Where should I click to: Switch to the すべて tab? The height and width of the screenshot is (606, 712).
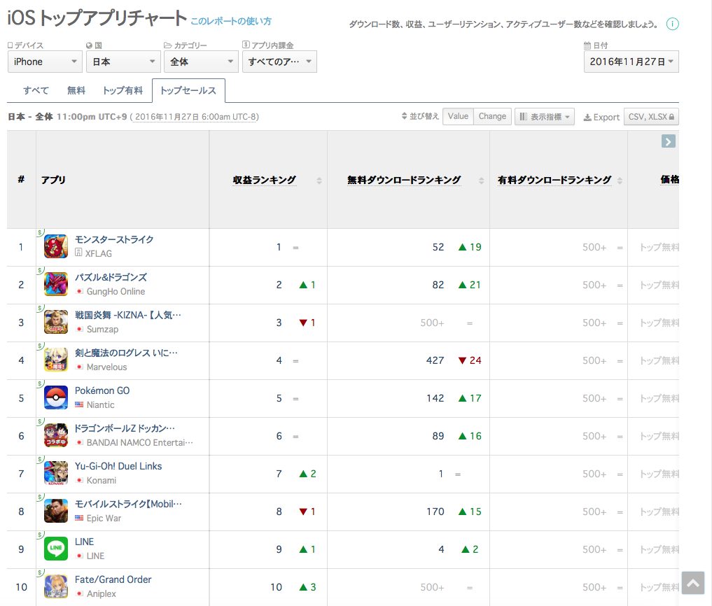[x=36, y=90]
